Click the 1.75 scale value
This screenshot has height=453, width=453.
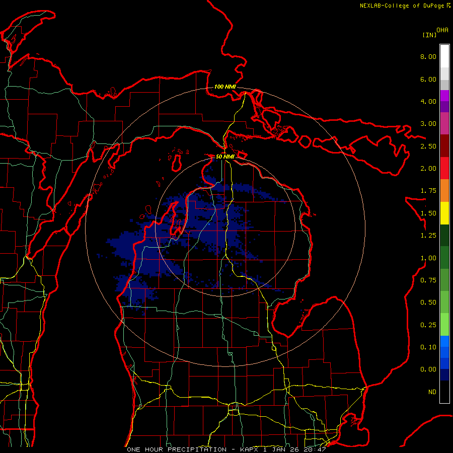428,191
